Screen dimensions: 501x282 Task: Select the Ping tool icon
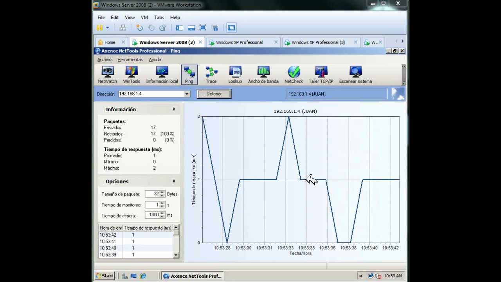189,74
